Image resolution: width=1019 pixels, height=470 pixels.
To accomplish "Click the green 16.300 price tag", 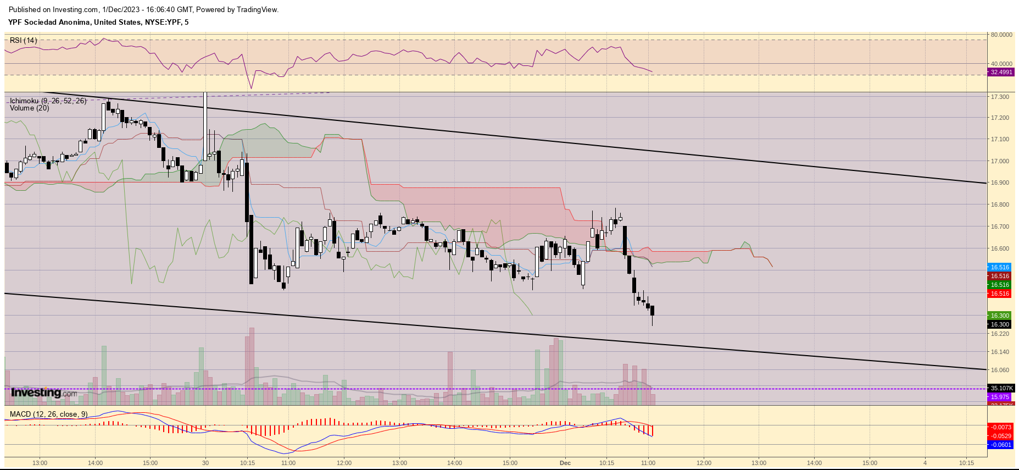I will coord(1000,316).
